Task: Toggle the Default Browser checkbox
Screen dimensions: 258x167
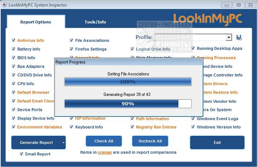Action: tap(14, 92)
